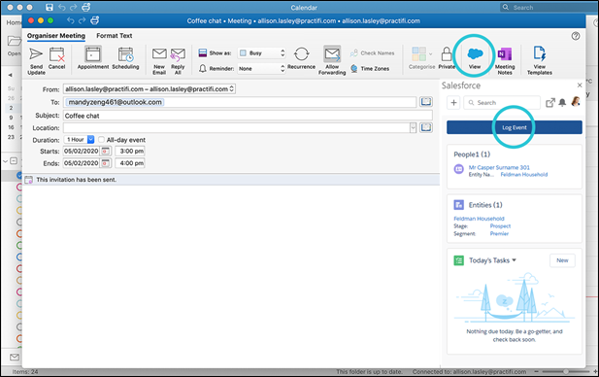The height and width of the screenshot is (377, 599).
Task: Click the Prospect stage link
Action: pyautogui.click(x=500, y=226)
